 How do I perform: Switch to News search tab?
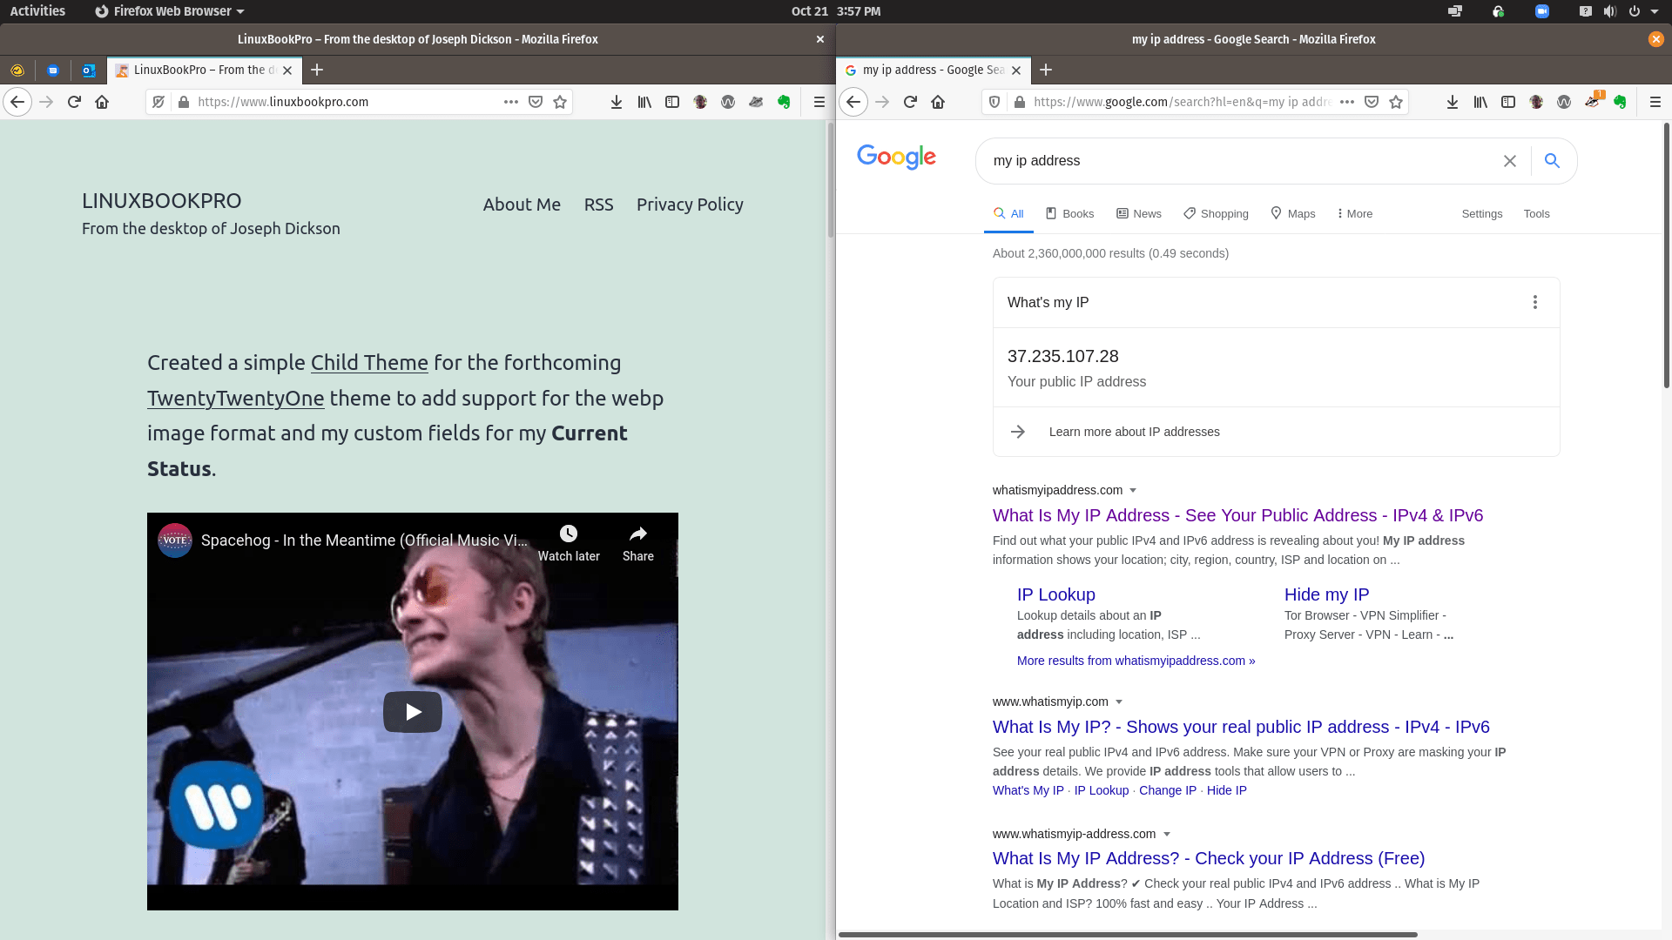(1139, 214)
